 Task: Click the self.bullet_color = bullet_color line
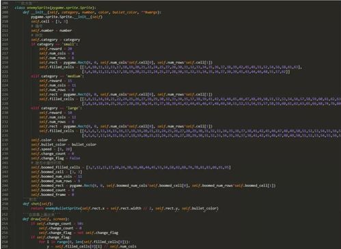click(x=64, y=145)
